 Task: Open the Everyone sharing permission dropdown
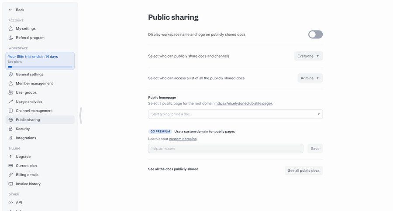308,56
